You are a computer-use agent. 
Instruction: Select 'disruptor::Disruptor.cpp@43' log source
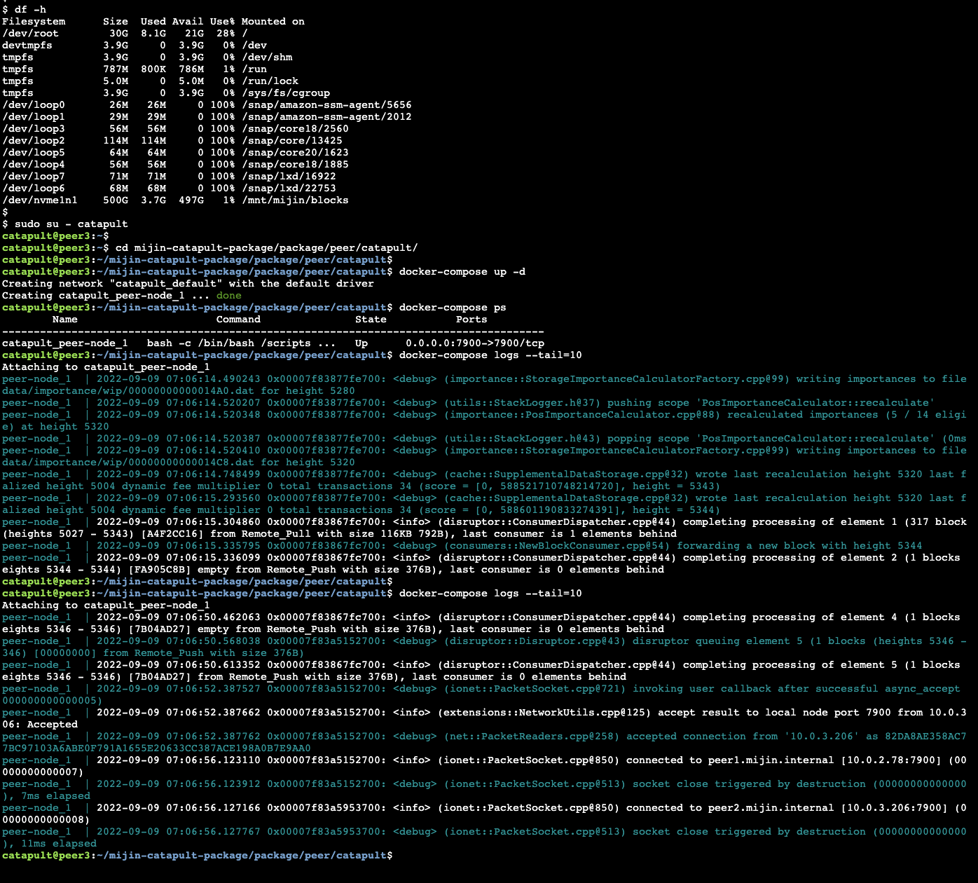pyautogui.click(x=535, y=641)
